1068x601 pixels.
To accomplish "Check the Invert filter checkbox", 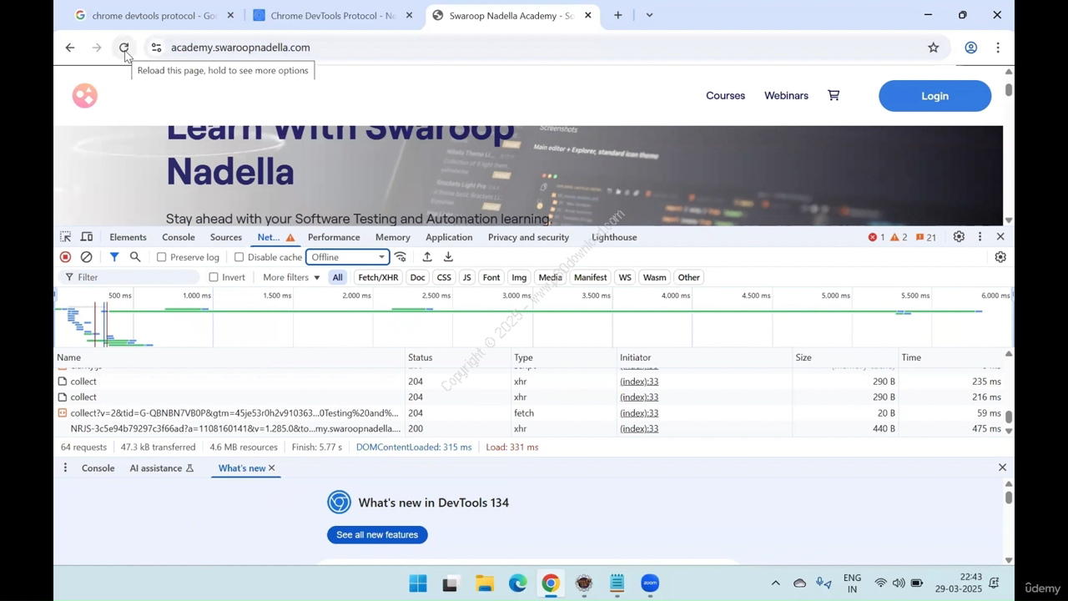I will (214, 277).
